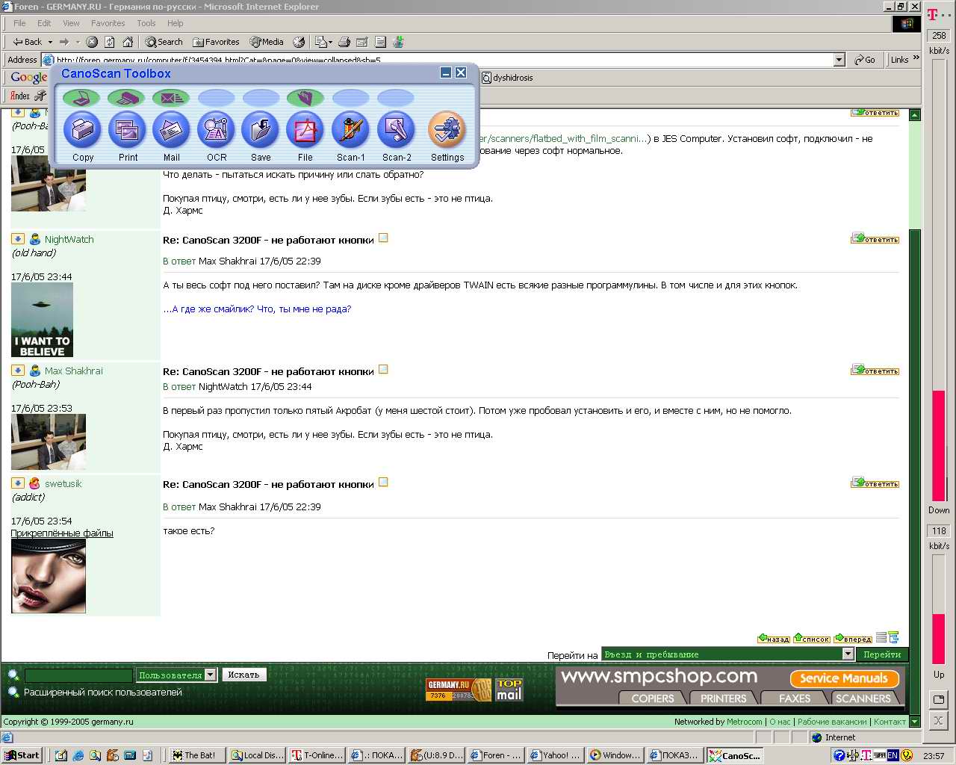Click in the user search input field

pyautogui.click(x=78, y=675)
